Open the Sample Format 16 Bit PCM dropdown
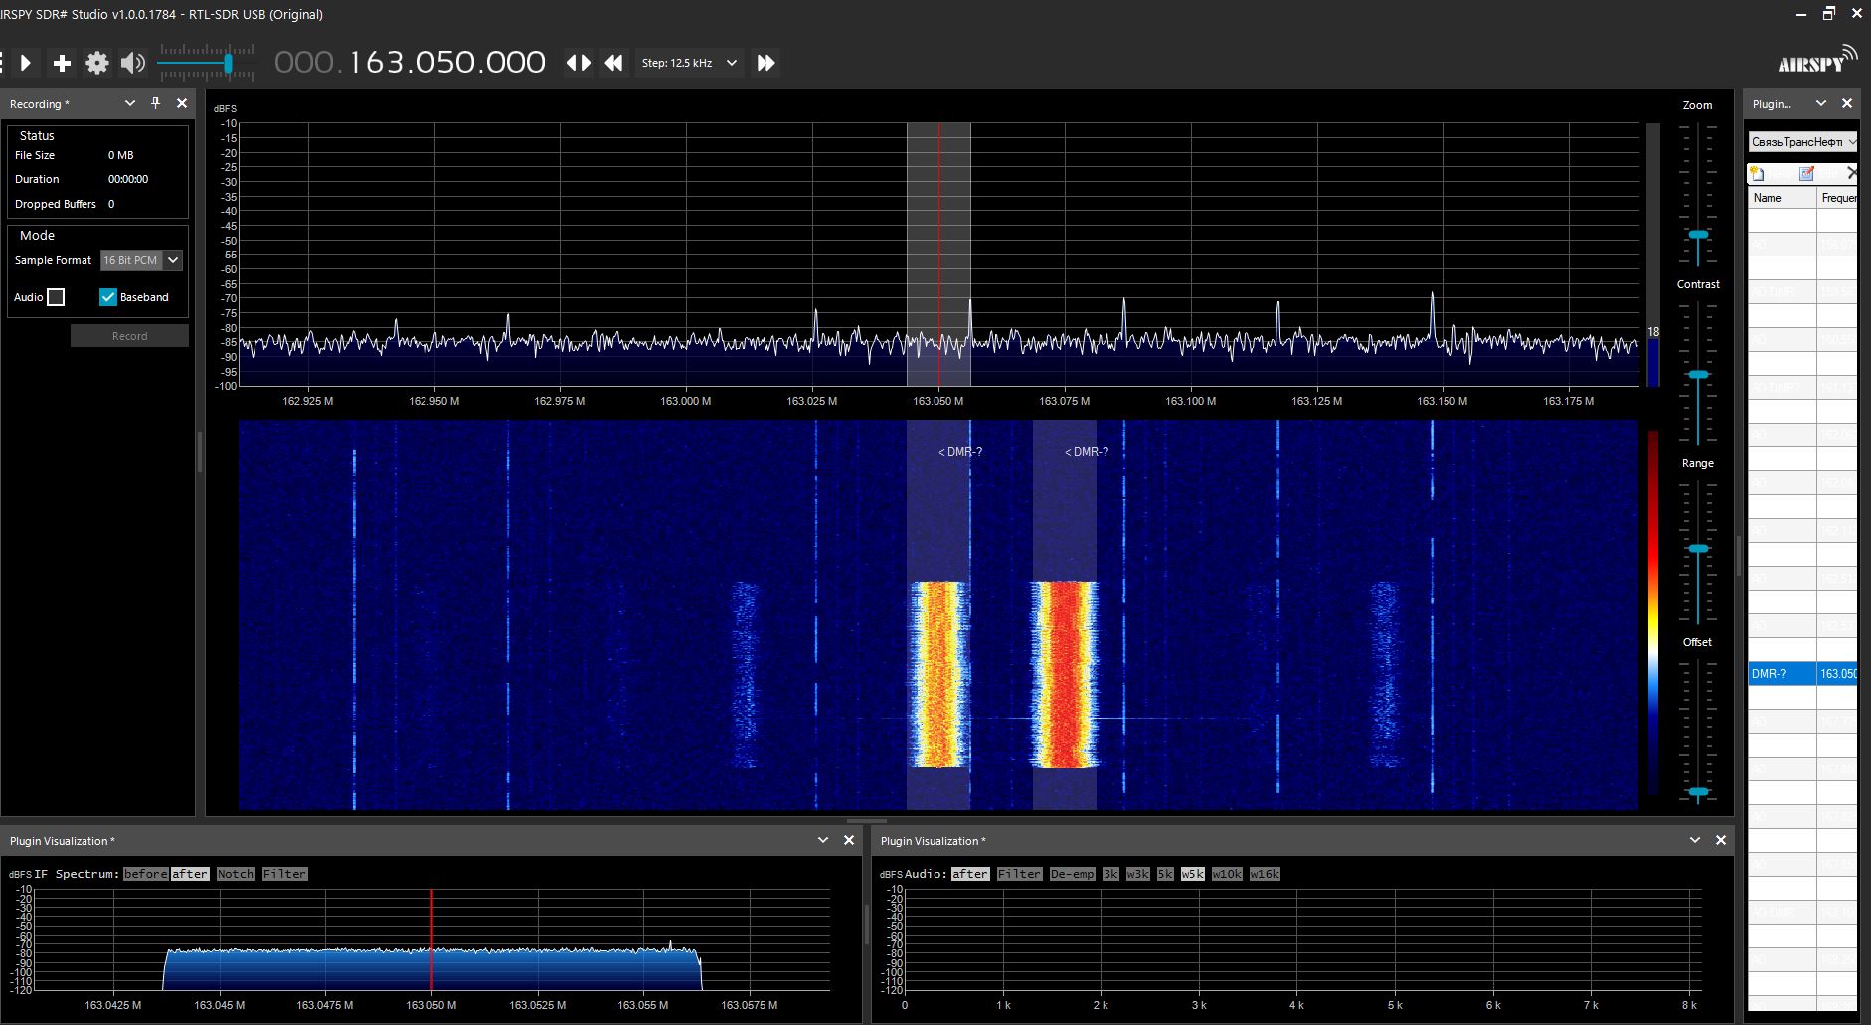The height and width of the screenshot is (1025, 1871). pyautogui.click(x=173, y=260)
